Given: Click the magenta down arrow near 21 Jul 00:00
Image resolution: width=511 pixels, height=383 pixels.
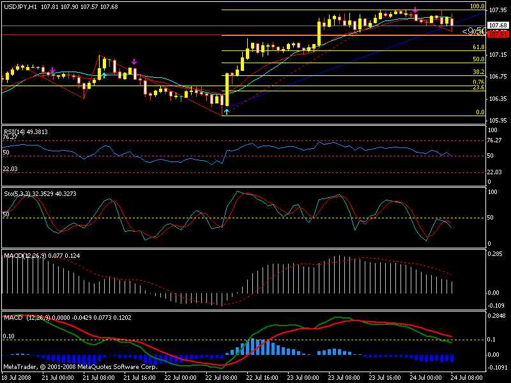Looking at the screenshot, I should [x=52, y=70].
